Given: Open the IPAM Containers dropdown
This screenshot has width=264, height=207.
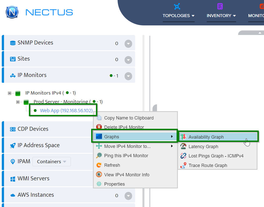Looking at the screenshot, I should [x=51, y=161].
